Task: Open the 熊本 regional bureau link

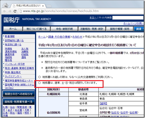Action: point(27,113)
